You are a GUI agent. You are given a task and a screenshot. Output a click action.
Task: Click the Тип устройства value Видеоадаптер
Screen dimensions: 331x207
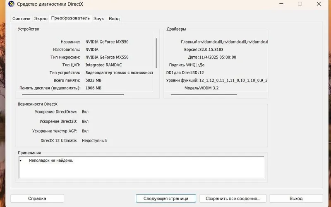pyautogui.click(x=119, y=73)
